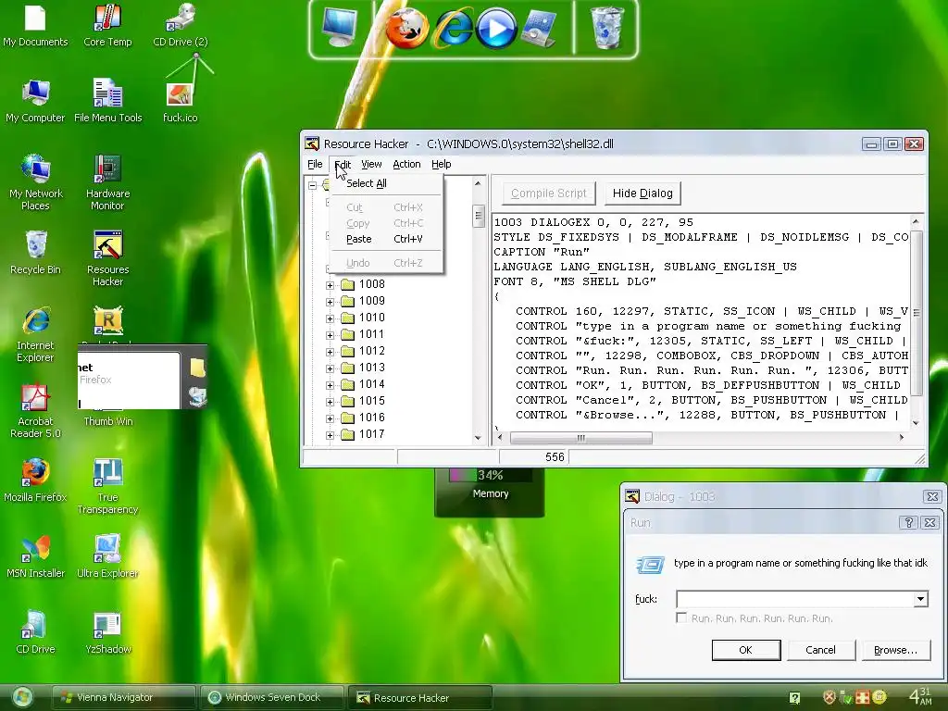Launch the Core Temp shortcut

click(107, 25)
